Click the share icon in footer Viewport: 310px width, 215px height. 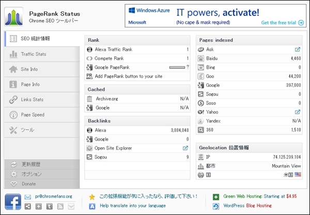click(x=28, y=207)
